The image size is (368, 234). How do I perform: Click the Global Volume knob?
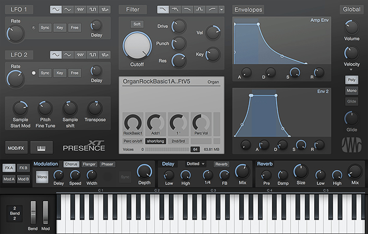[x=352, y=27]
